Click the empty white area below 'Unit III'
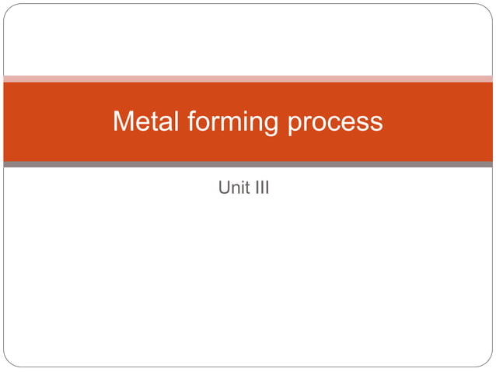This screenshot has width=496, height=372. coord(248,279)
